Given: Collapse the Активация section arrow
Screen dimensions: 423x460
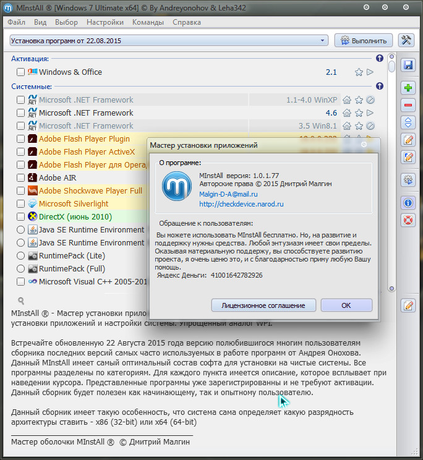Looking at the screenshot, I should pos(380,59).
